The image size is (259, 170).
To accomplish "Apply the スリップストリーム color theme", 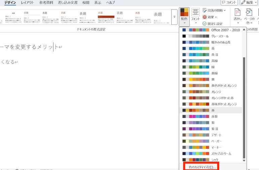I will click(212, 154).
